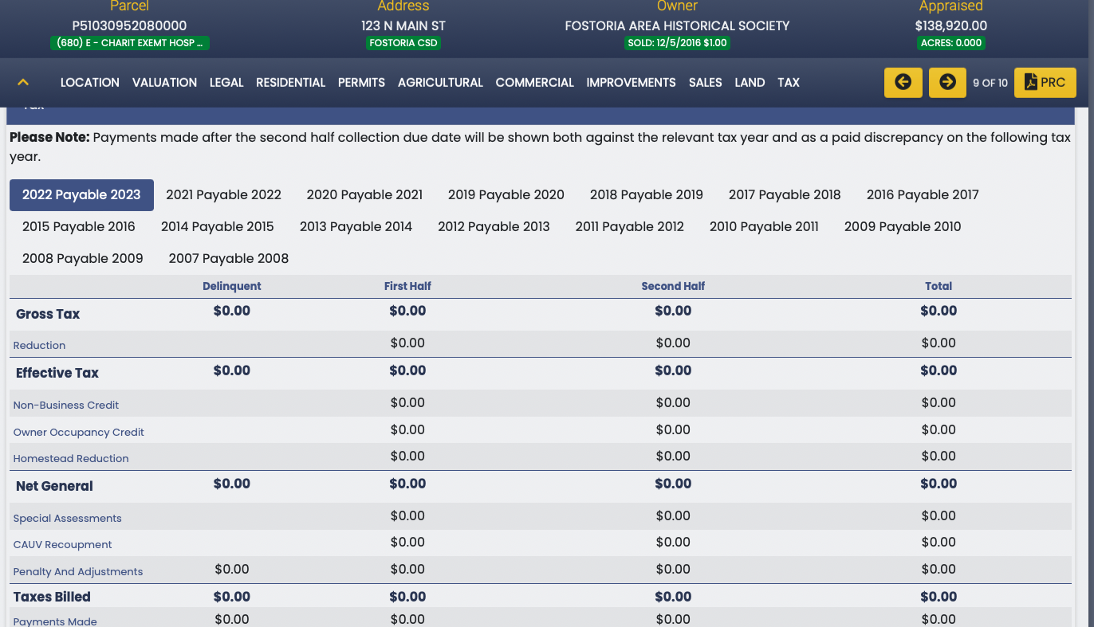The height and width of the screenshot is (627, 1094).
Task: Switch to the 2019 Payable 2020 tab
Action: (506, 195)
